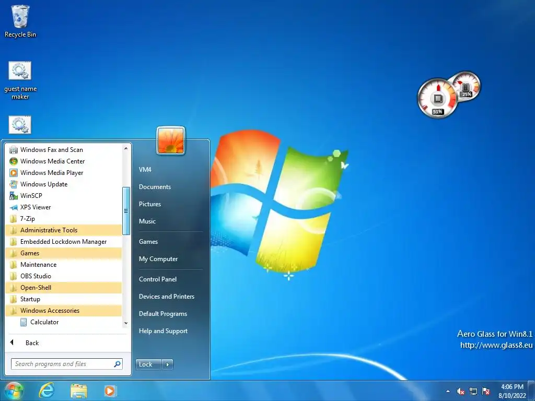Screen dimensions: 535x401
Task: Expand Embedded Lockdown Manager folder
Action: click(64, 242)
